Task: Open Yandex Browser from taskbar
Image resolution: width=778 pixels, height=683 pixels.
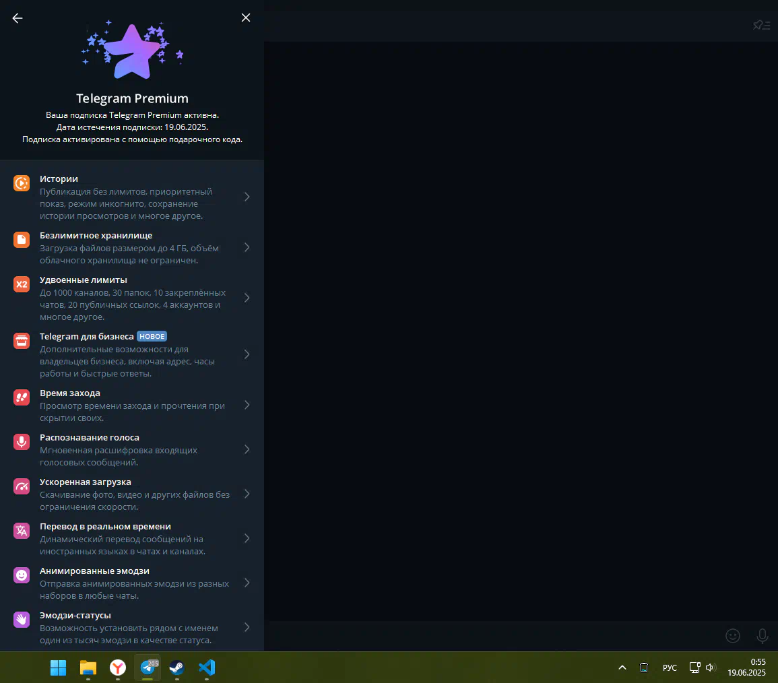Action: tap(118, 668)
